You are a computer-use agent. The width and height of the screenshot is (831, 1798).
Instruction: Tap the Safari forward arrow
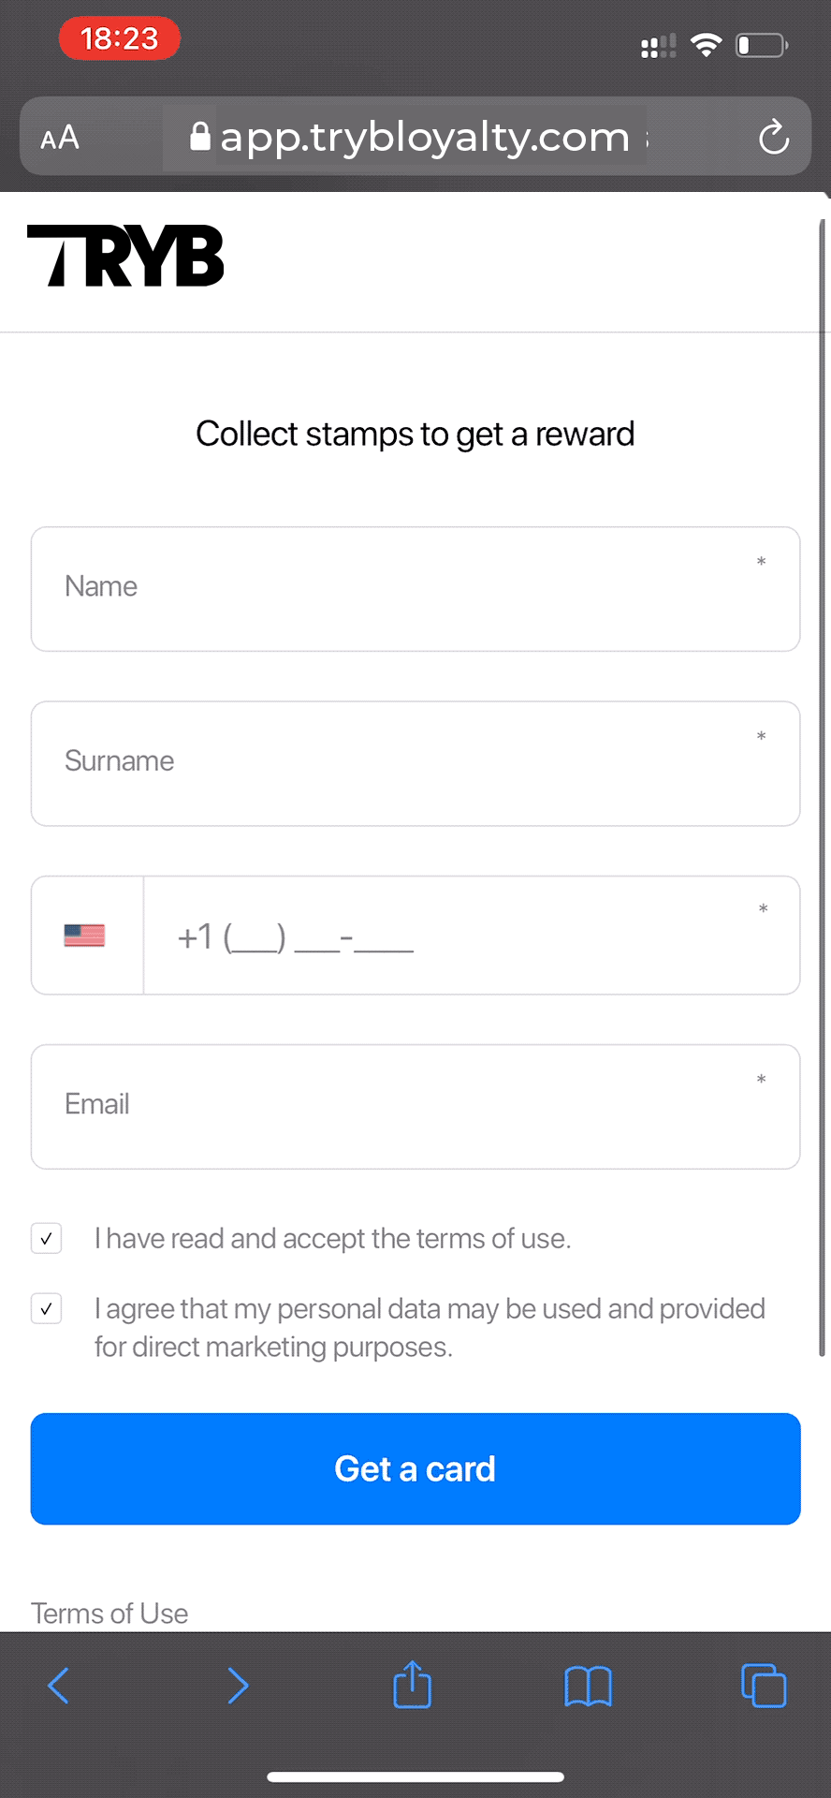click(238, 1686)
